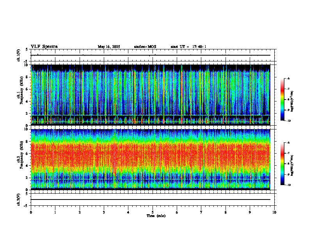Click time axis tick label "7"
Image resolution: width=309 pixels, height=238 pixels.
click(201, 212)
